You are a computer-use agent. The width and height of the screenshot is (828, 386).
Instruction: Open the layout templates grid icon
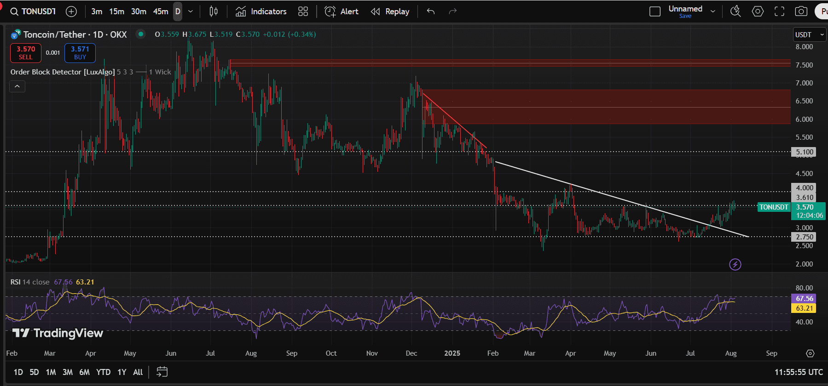[x=303, y=11]
